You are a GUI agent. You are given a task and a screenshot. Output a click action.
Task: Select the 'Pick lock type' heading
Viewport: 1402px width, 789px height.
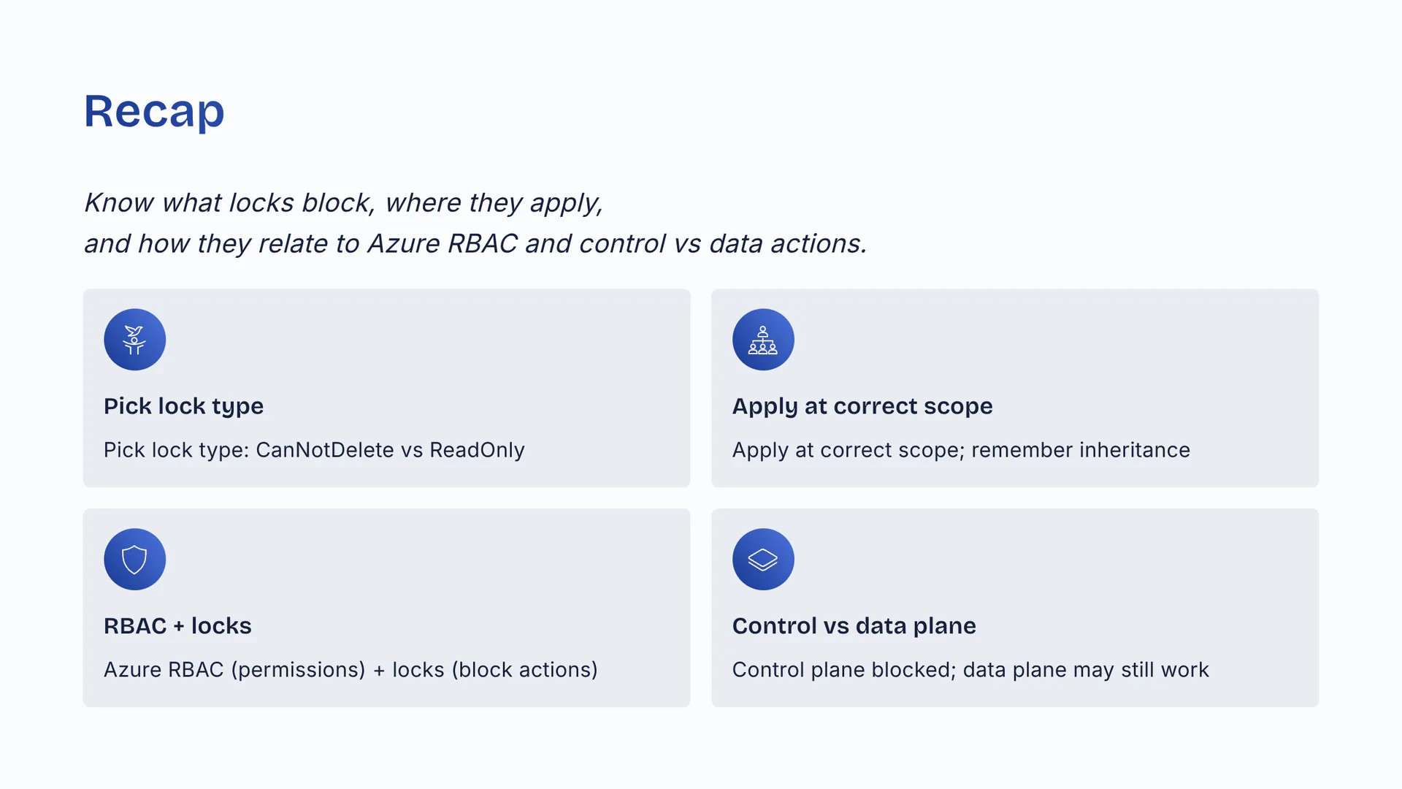[183, 406]
